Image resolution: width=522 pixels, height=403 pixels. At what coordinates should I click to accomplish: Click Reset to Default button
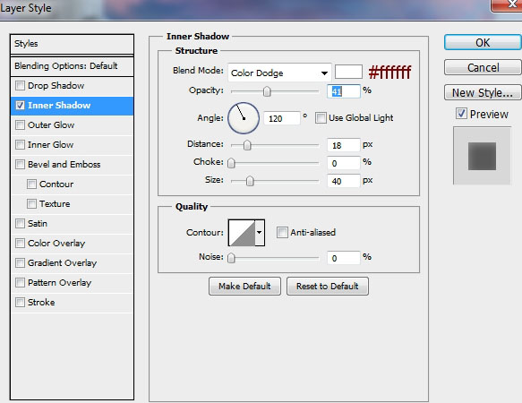click(327, 286)
